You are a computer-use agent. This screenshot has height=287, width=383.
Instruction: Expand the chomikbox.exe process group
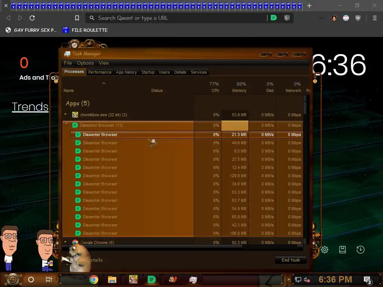65,114
